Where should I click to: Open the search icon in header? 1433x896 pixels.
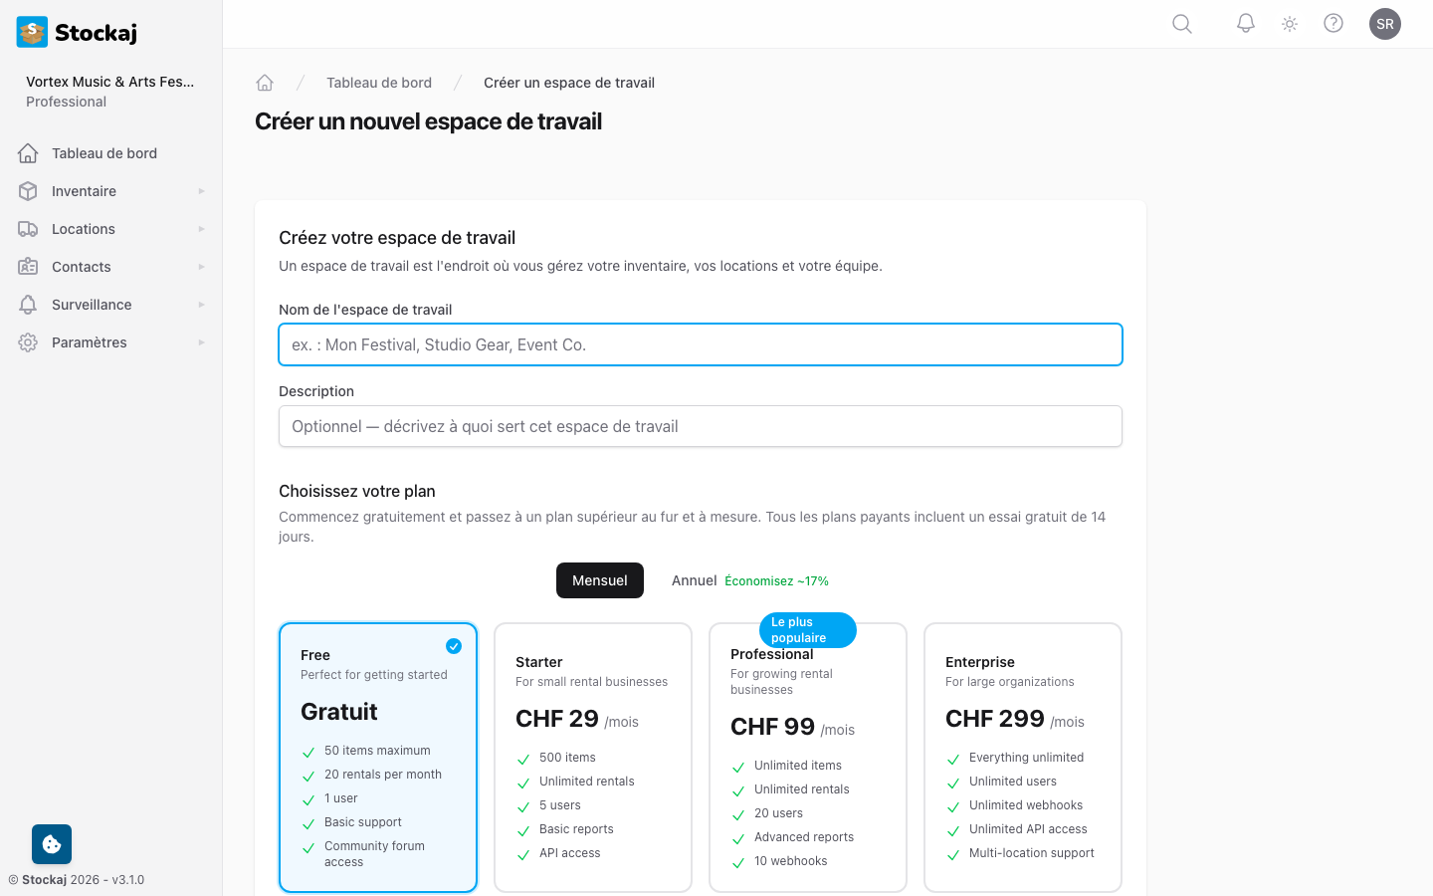pos(1182,24)
